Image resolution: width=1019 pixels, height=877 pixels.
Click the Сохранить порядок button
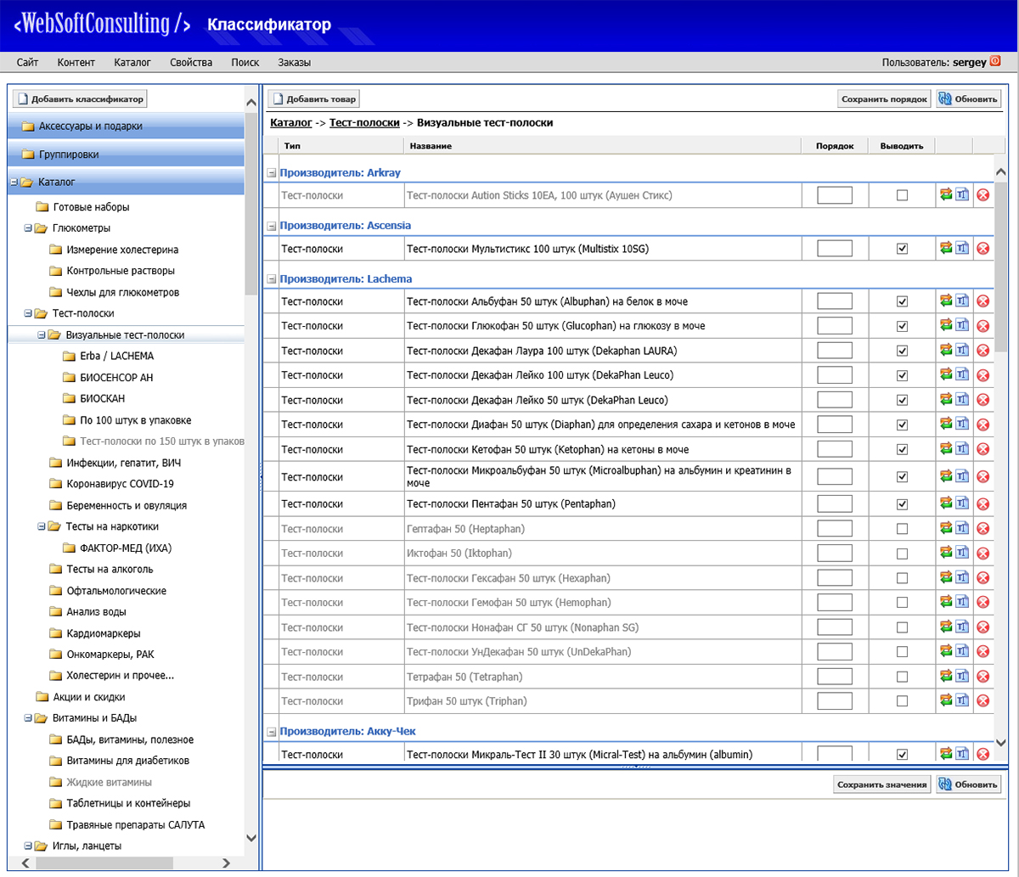pos(884,98)
